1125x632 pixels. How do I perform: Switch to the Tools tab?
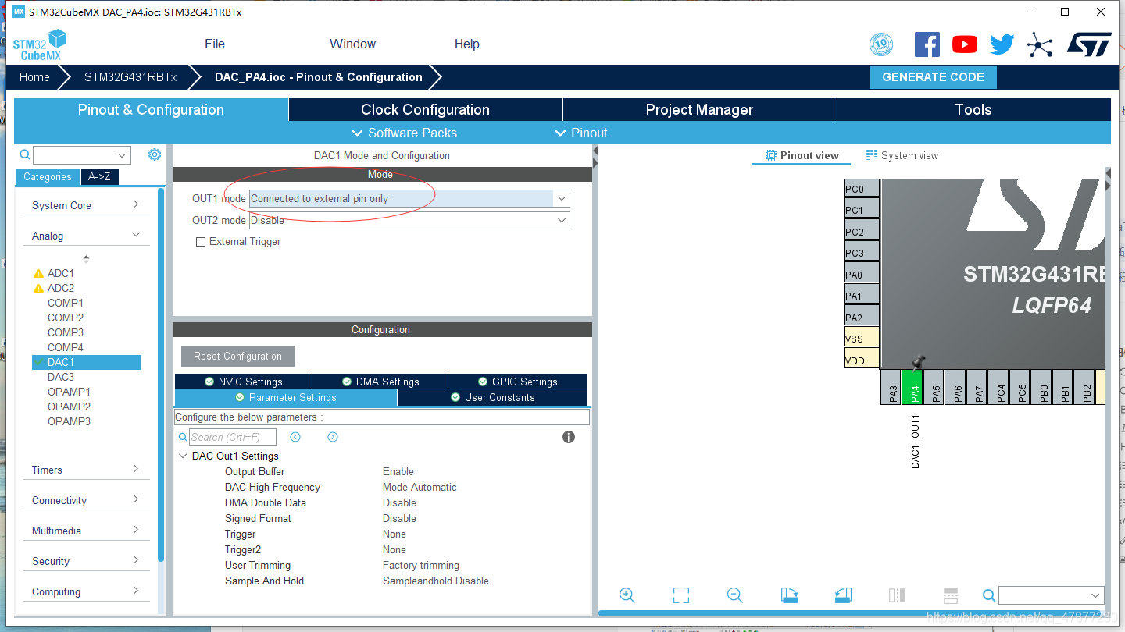(973, 110)
